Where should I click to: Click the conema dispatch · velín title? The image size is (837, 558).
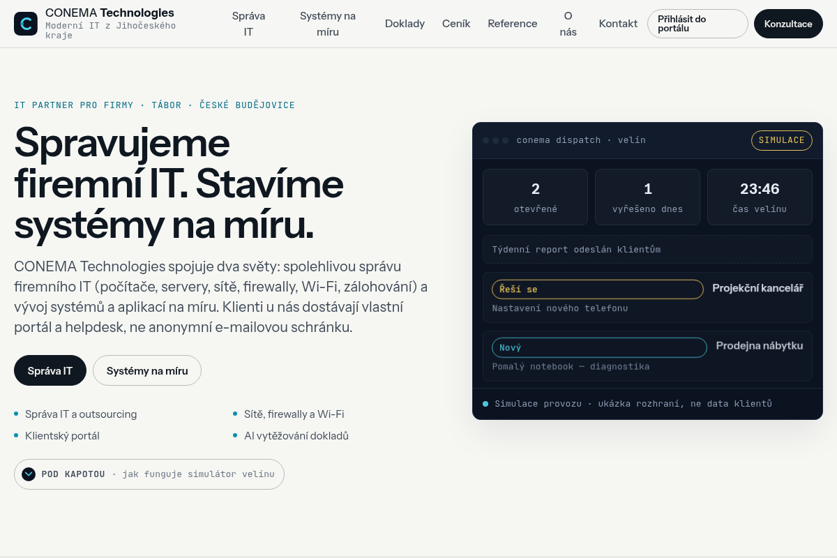(581, 140)
